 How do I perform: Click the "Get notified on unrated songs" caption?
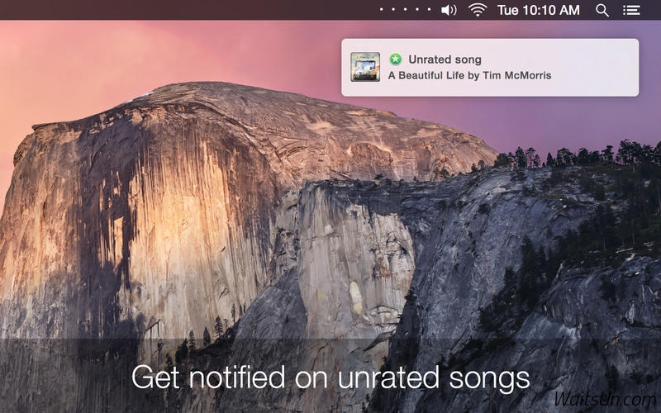tap(330, 377)
